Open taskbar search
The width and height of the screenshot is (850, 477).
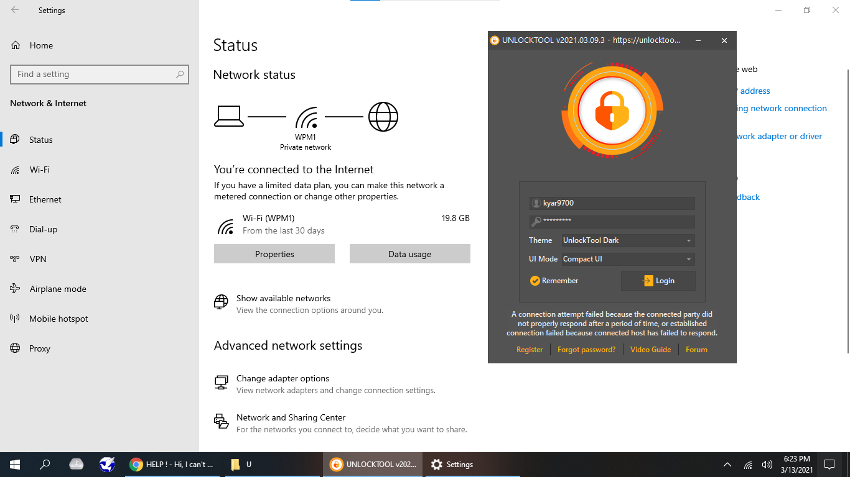45,465
